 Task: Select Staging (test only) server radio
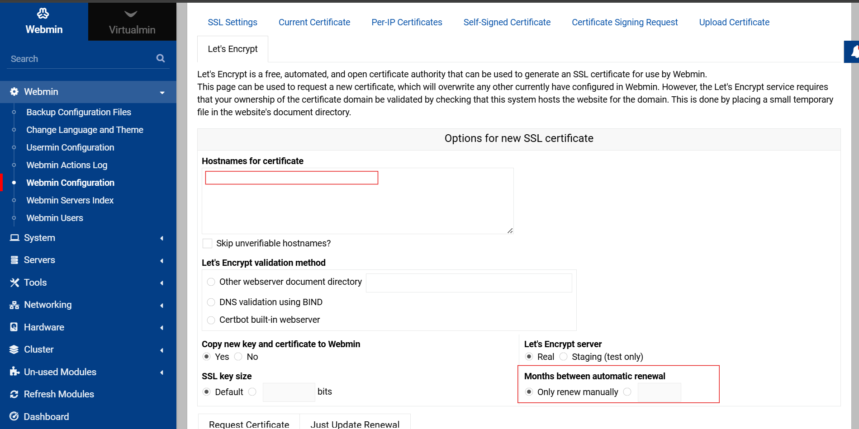pyautogui.click(x=564, y=357)
